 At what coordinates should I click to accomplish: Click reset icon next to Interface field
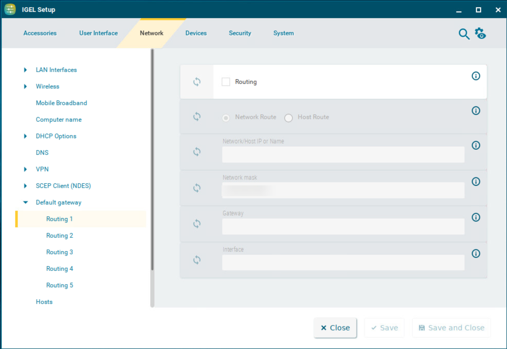[x=197, y=260]
